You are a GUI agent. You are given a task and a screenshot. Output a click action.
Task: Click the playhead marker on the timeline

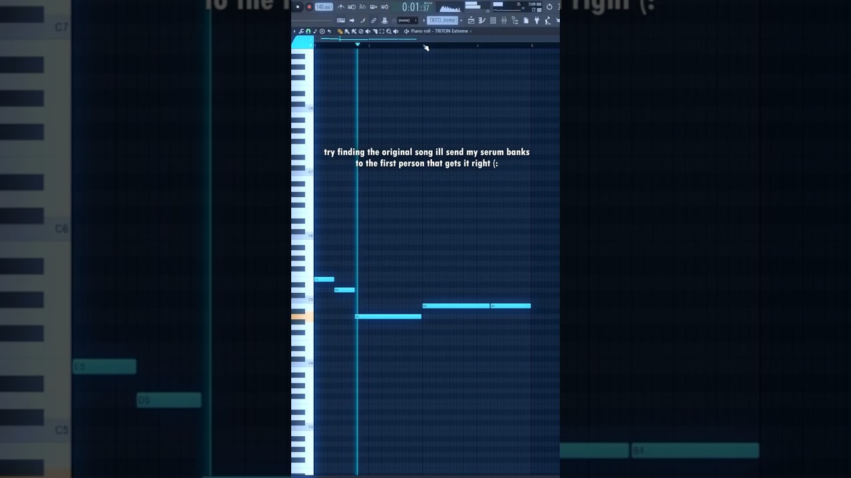[357, 44]
